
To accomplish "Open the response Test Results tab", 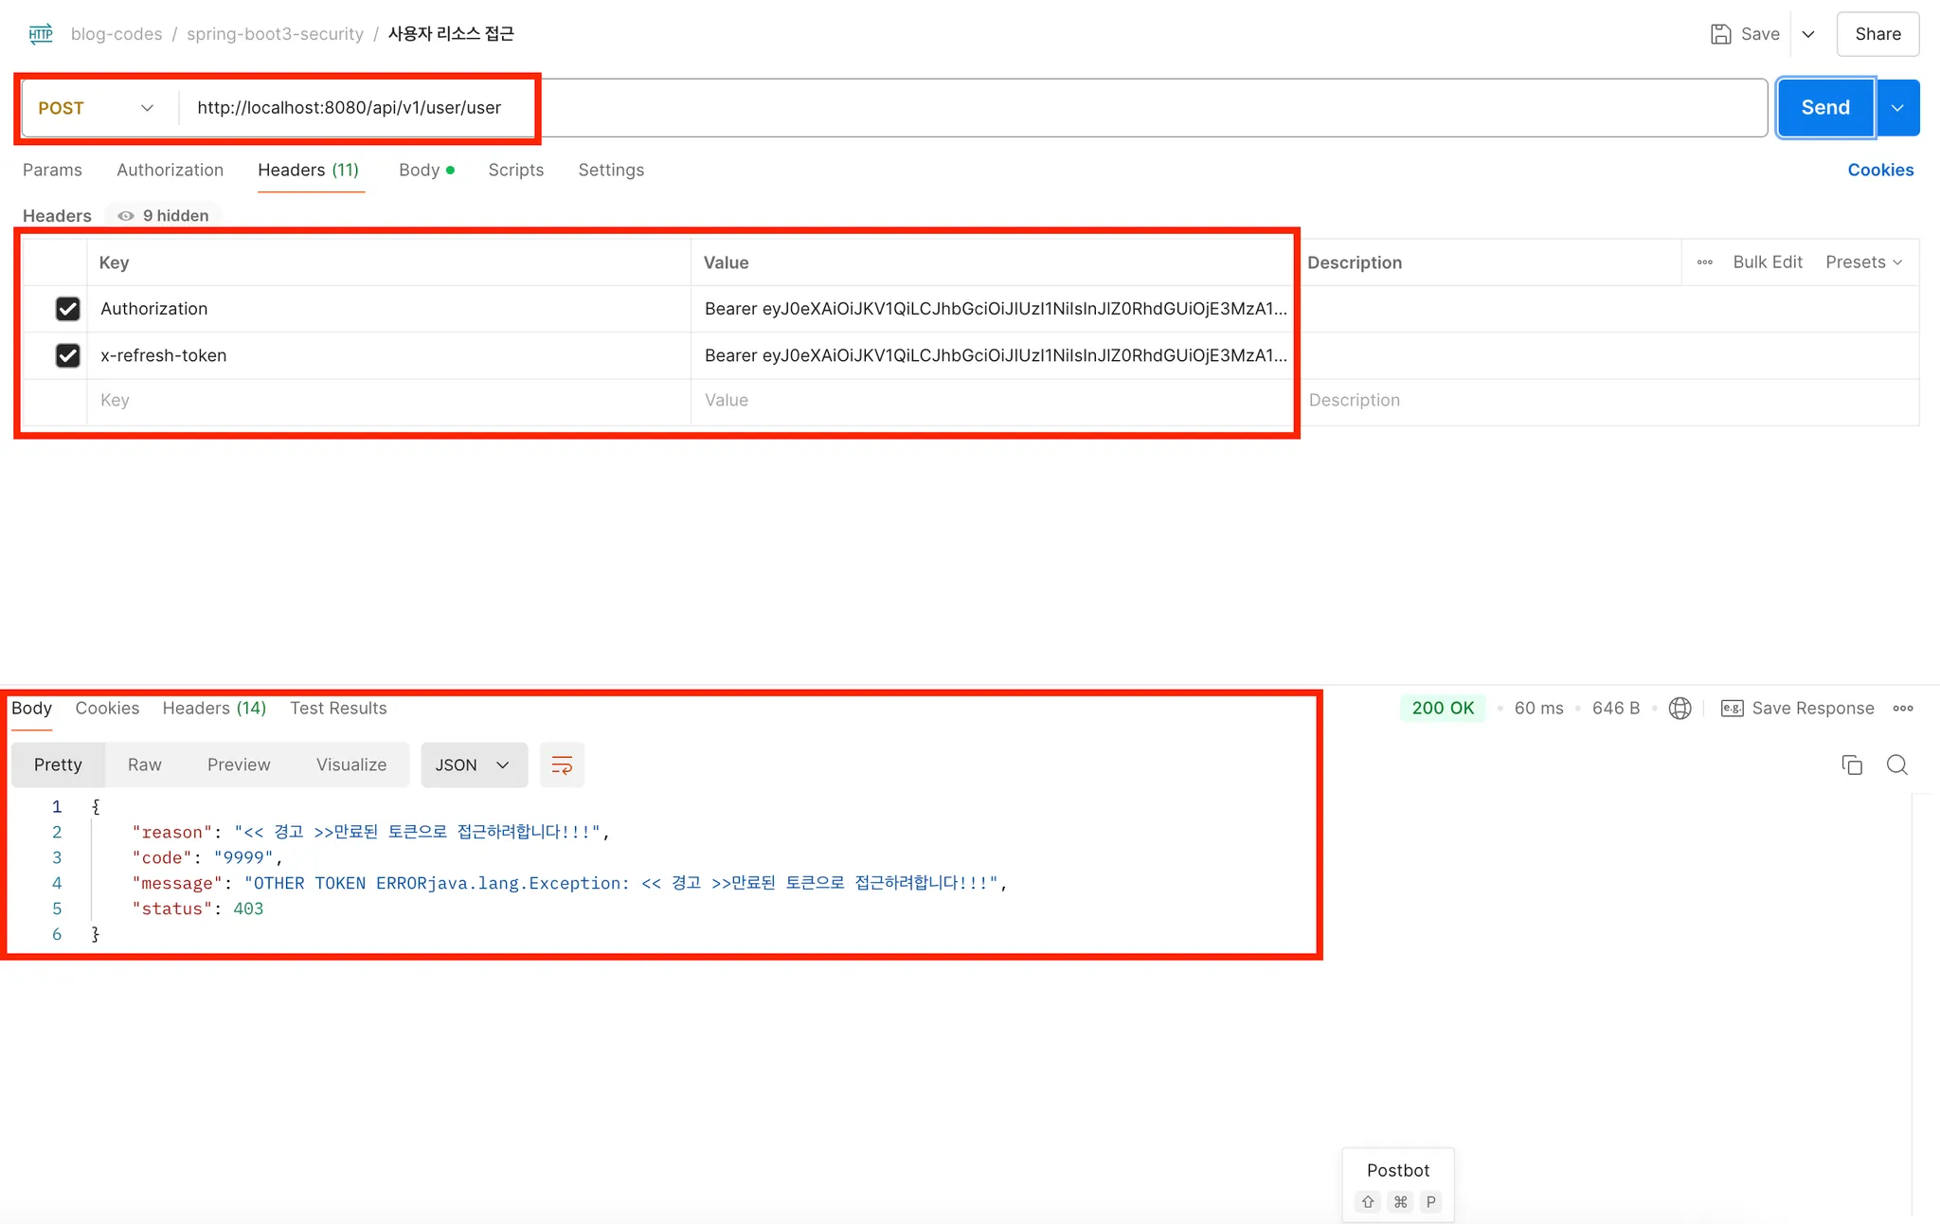I will click(338, 709).
